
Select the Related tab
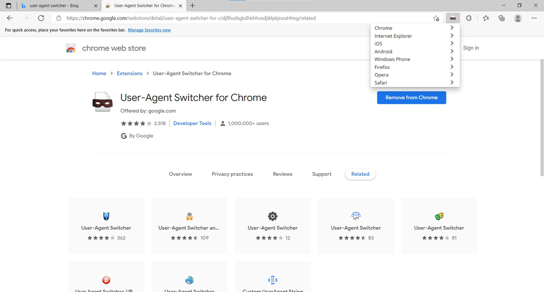(x=360, y=174)
